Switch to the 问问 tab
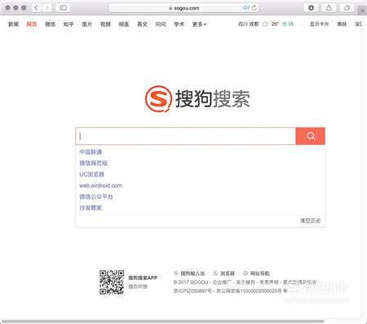 coord(161,24)
